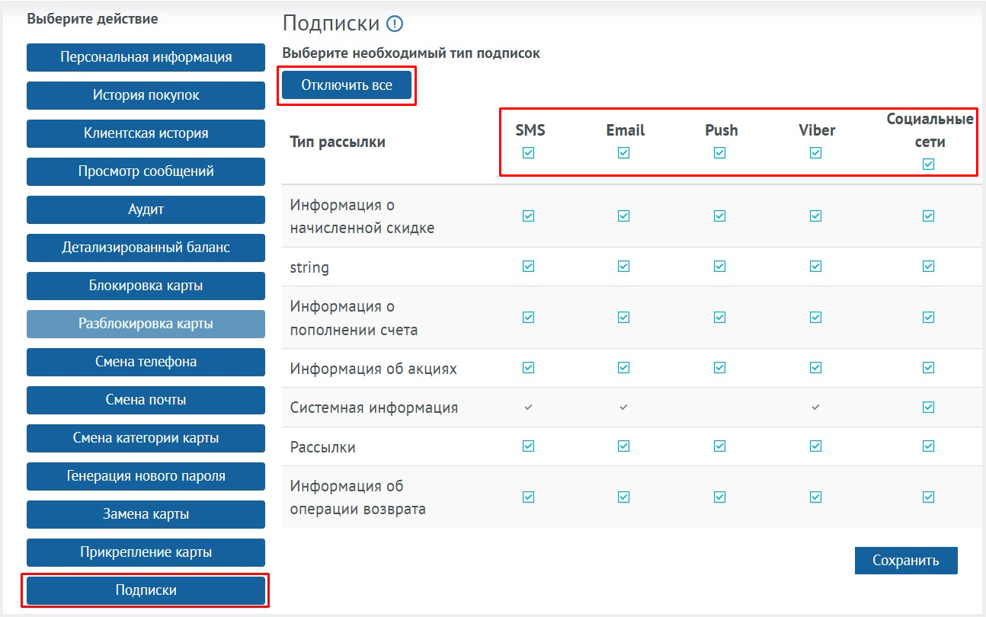Uncheck SMS for Информация о пополнении счета
This screenshot has height=617, width=986.
pyautogui.click(x=529, y=317)
